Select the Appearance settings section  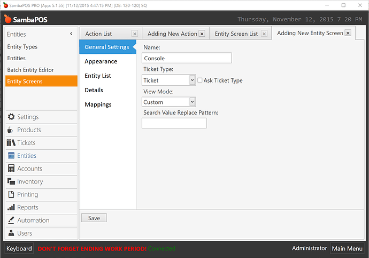pos(101,61)
